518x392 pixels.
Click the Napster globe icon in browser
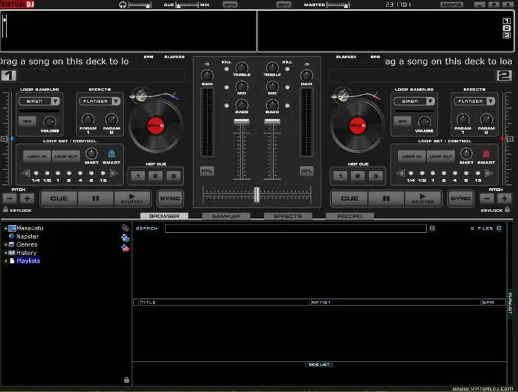click(11, 237)
